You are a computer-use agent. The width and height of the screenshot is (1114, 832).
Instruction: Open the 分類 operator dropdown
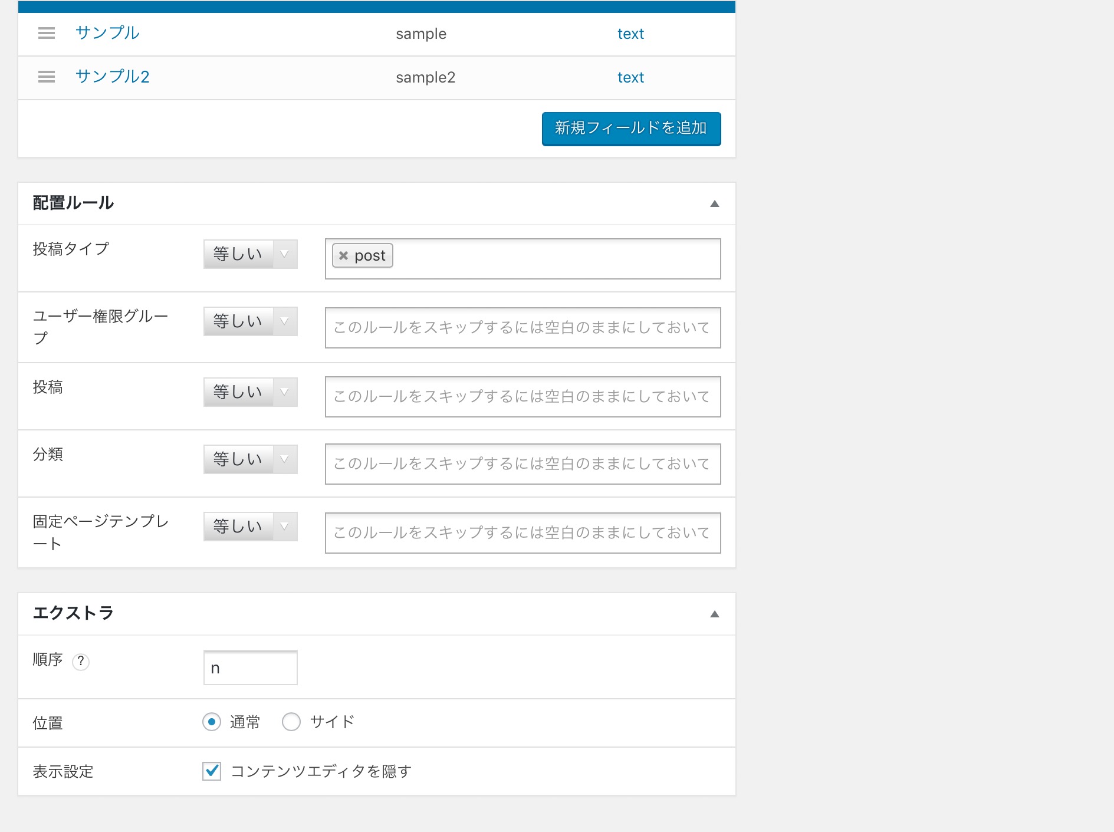click(x=250, y=459)
